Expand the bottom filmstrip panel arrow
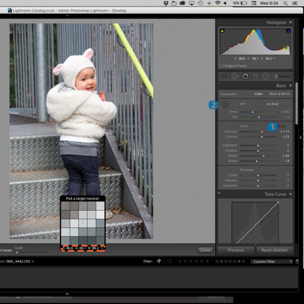The height and width of the screenshot is (304, 304). 67,294
